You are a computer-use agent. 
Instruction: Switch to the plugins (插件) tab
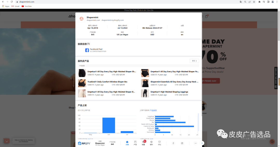click(151, 143)
